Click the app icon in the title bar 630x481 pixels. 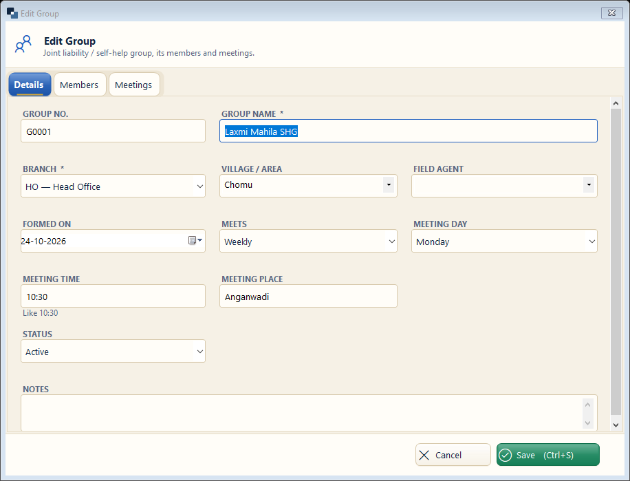pyautogui.click(x=12, y=13)
